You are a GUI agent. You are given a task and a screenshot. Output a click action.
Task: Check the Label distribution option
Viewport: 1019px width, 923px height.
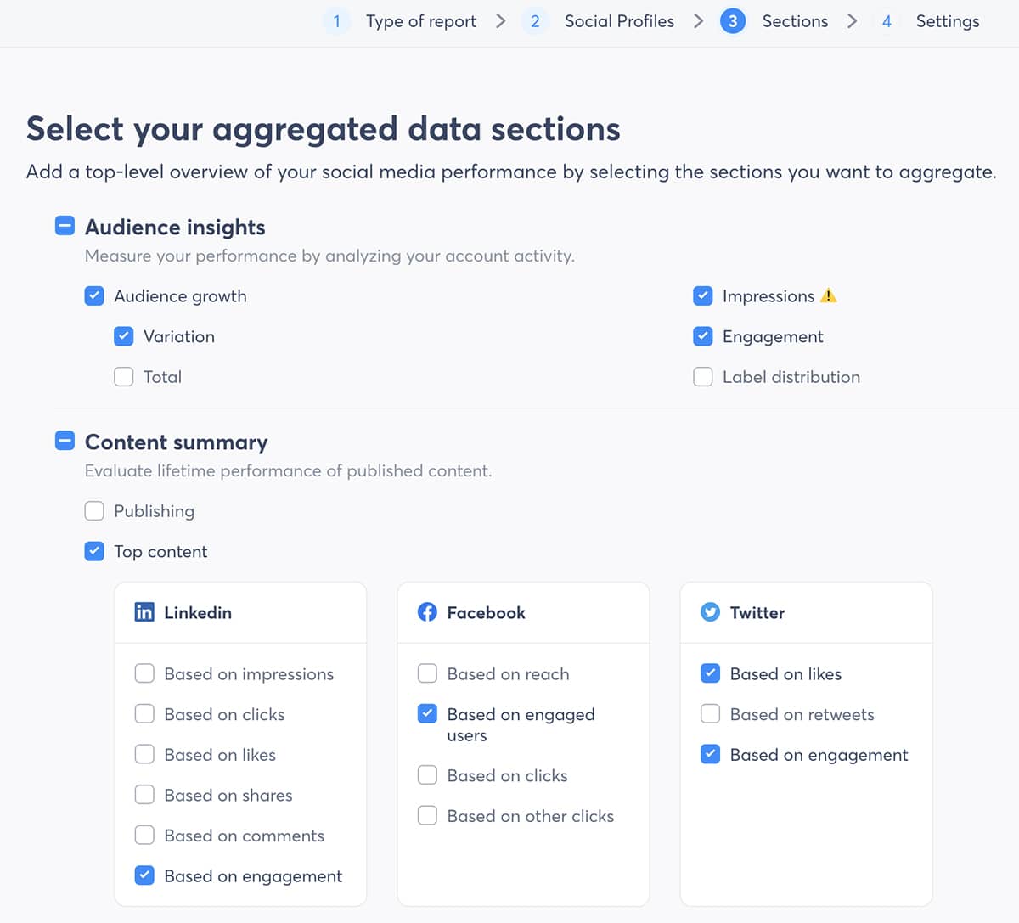703,376
